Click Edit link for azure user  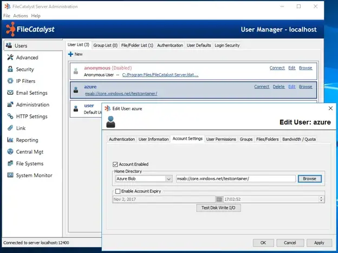pos(291,87)
